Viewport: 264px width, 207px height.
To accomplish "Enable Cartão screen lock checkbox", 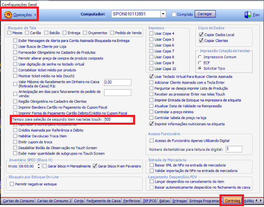I will (27, 33).
